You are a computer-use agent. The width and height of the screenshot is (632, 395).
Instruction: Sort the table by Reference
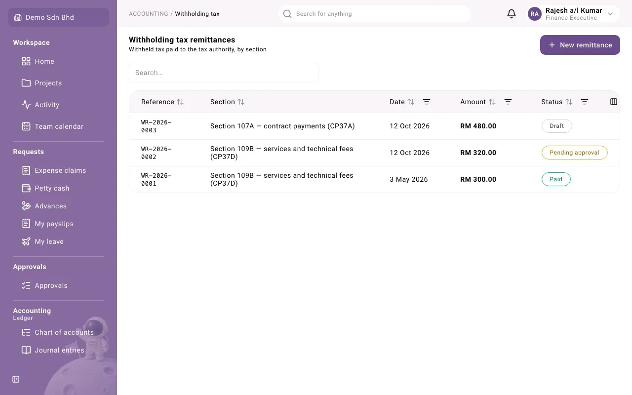(x=180, y=102)
